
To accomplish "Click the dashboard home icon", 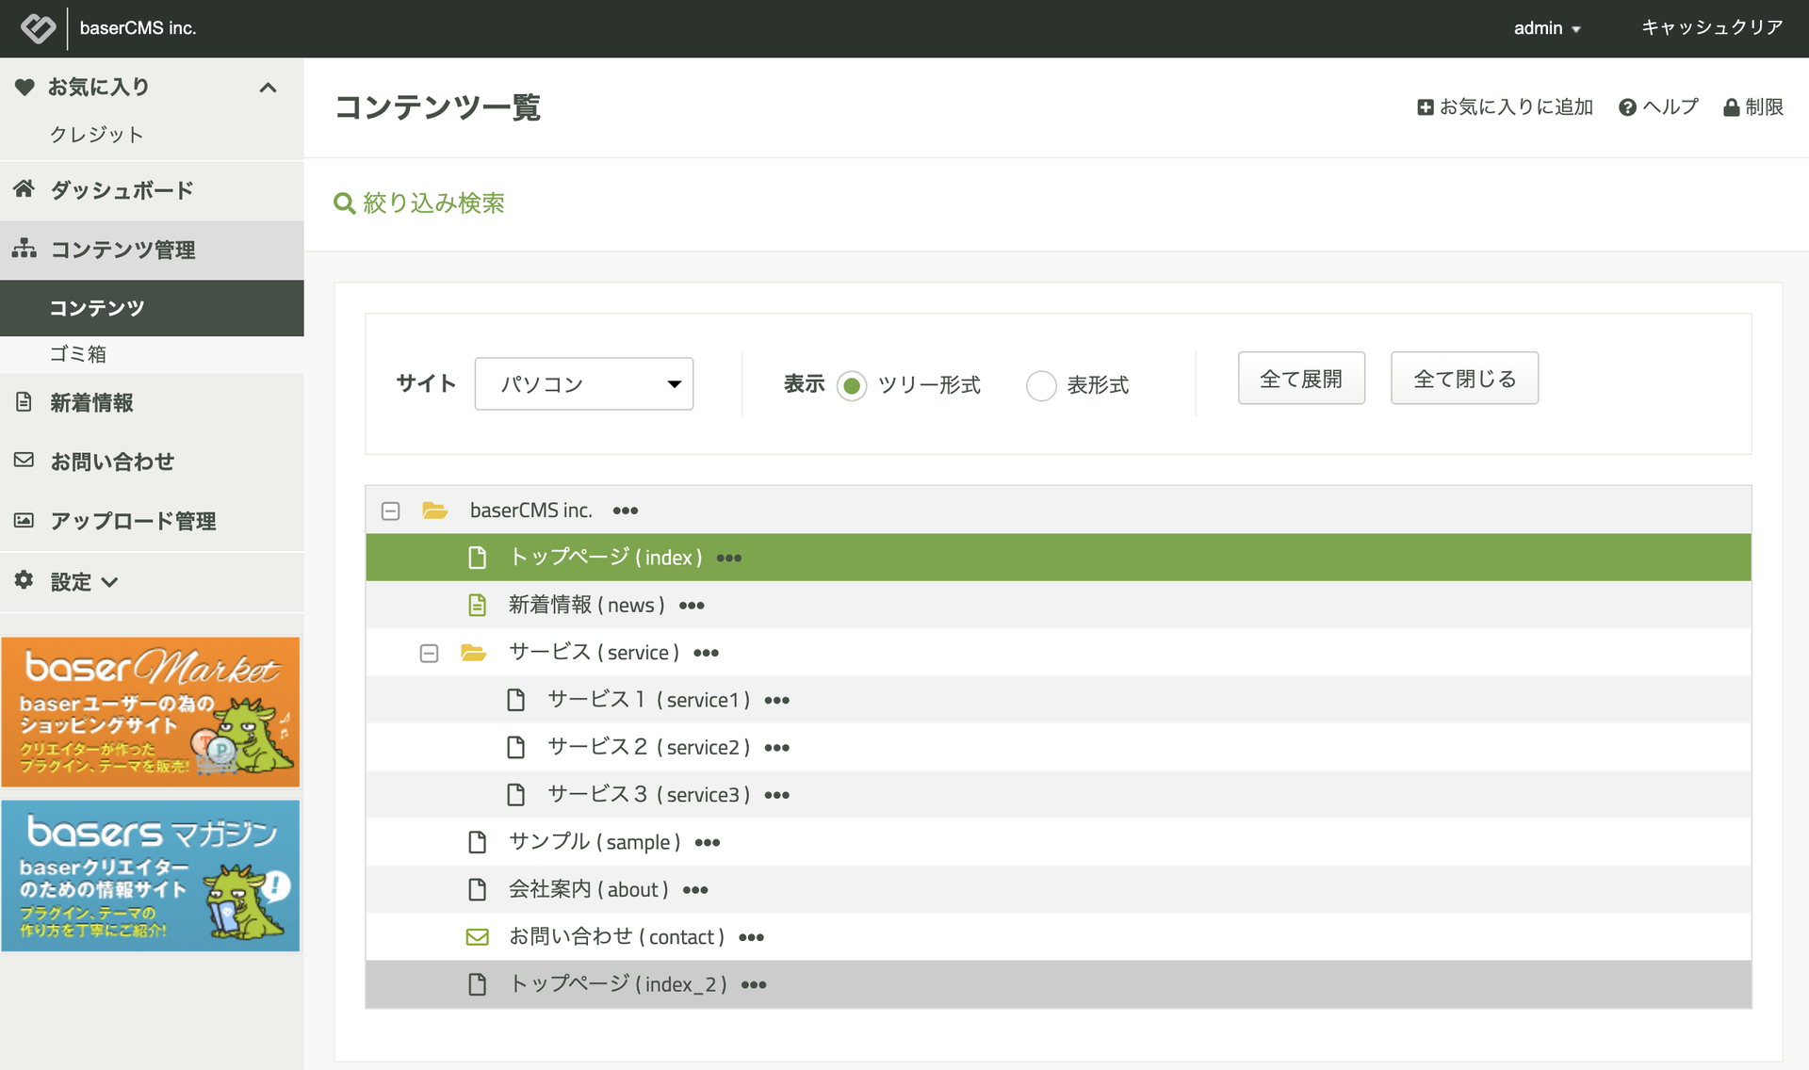I will [x=24, y=189].
